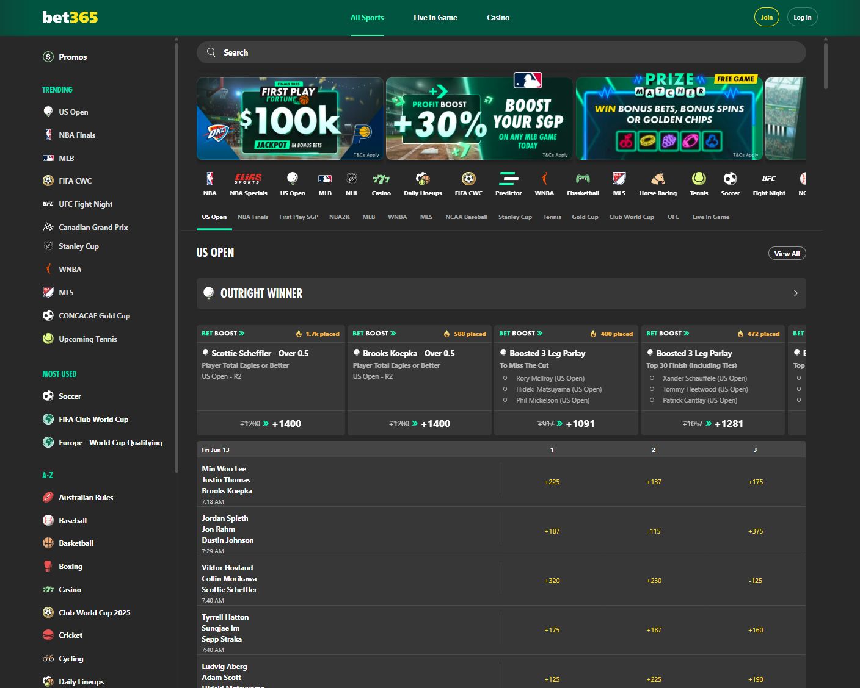Select the NBA icon in the sports carousel
This screenshot has width=860, height=688.
tap(210, 183)
